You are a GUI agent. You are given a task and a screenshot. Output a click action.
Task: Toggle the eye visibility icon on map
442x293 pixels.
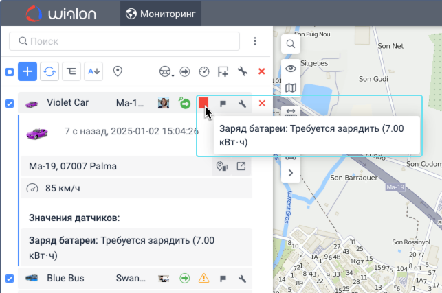(291, 69)
